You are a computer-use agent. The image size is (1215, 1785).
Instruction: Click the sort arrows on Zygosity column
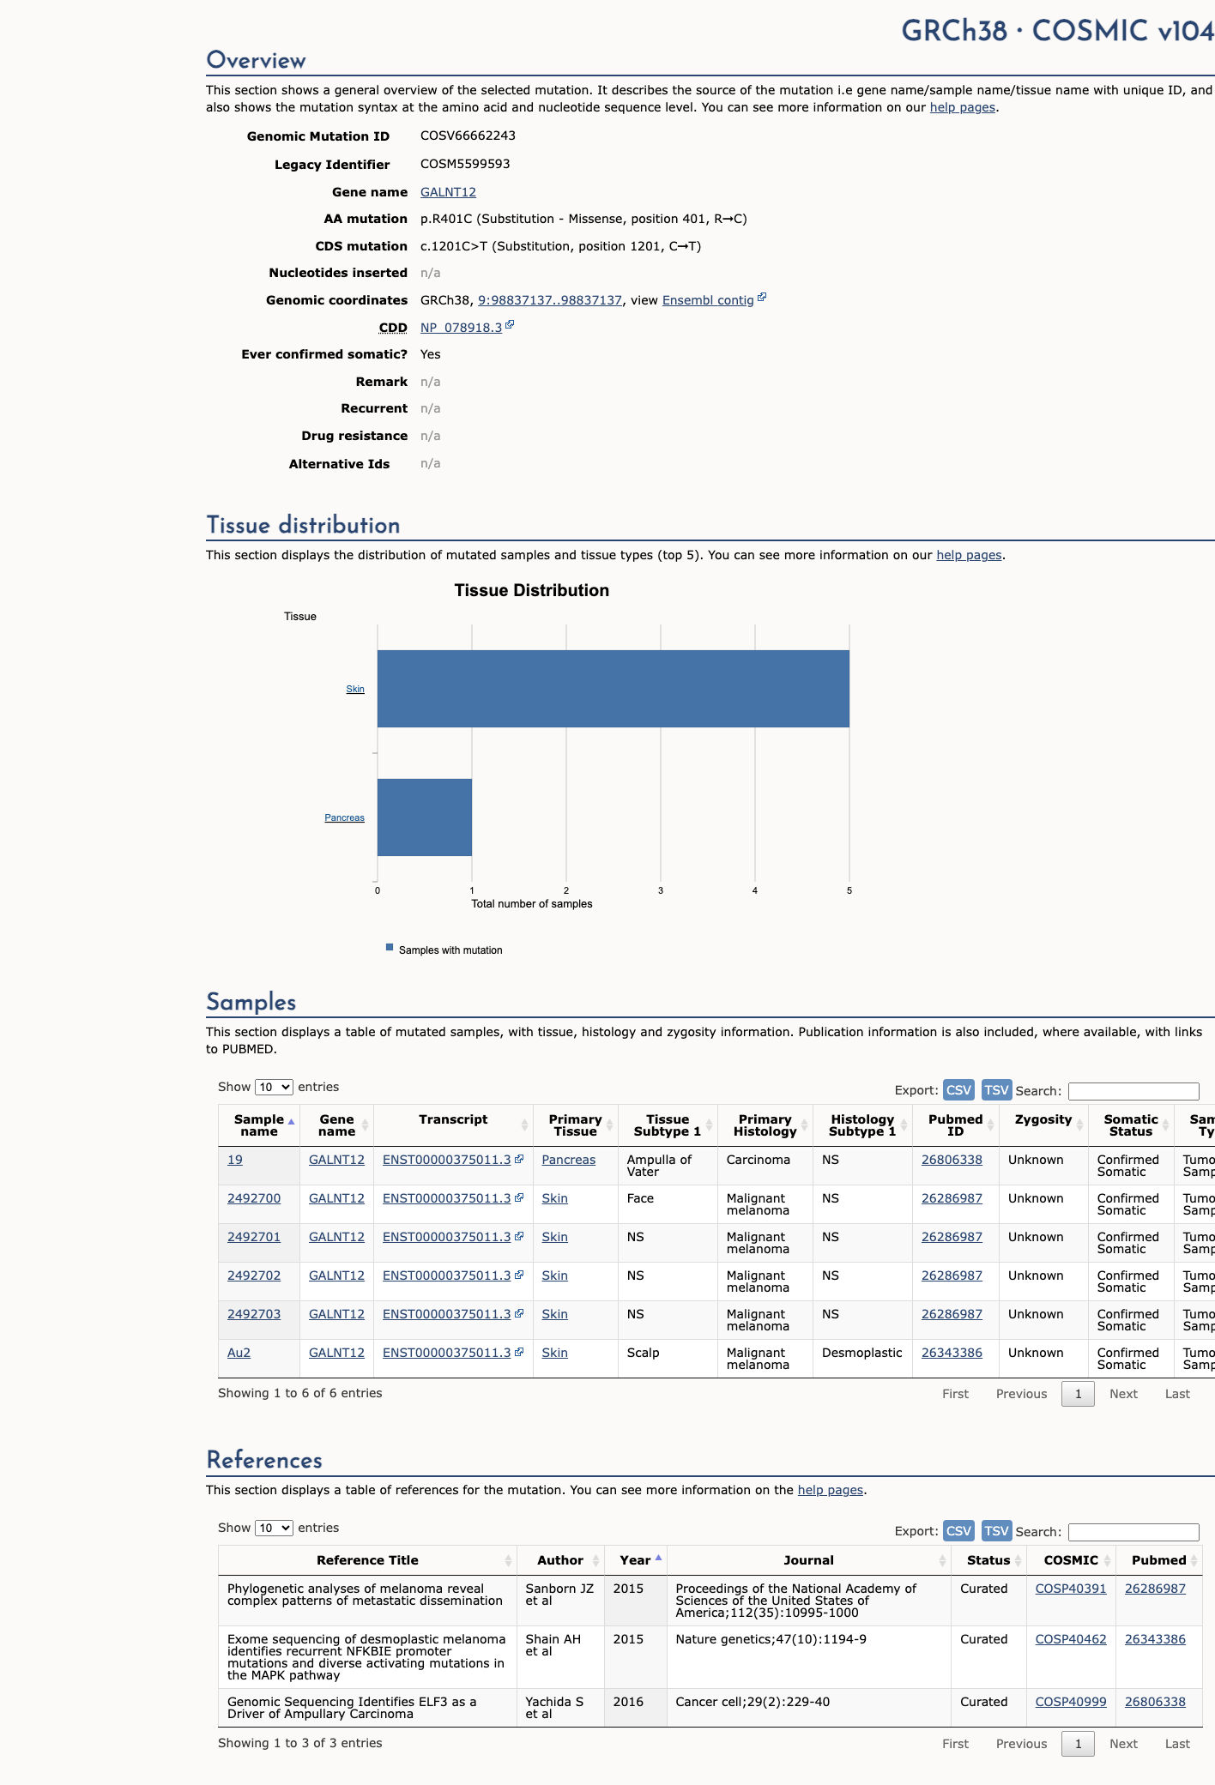(1079, 1125)
